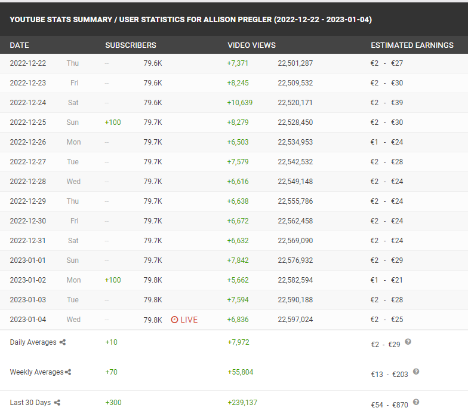Click the +6,503 video views value
The height and width of the screenshot is (417, 468).
(238, 142)
